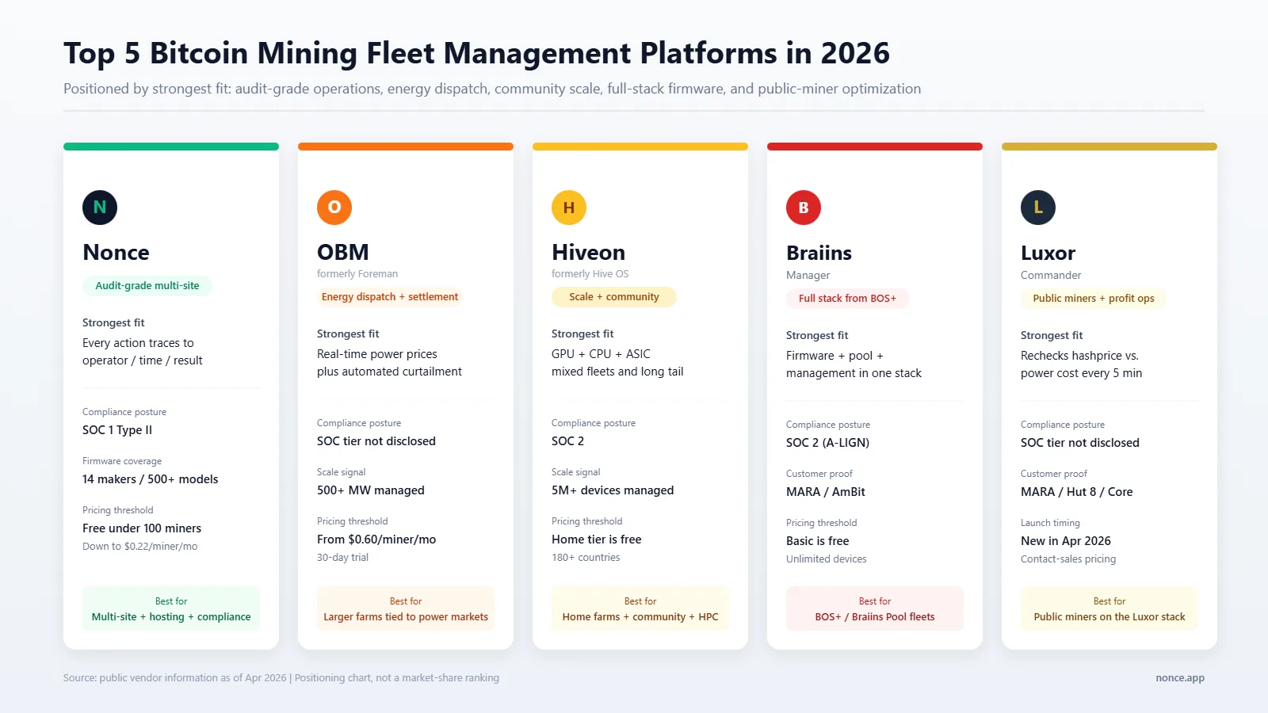Click 'Down to $0.22/miner/mo' text
Image resolution: width=1268 pixels, height=713 pixels.
click(x=139, y=547)
